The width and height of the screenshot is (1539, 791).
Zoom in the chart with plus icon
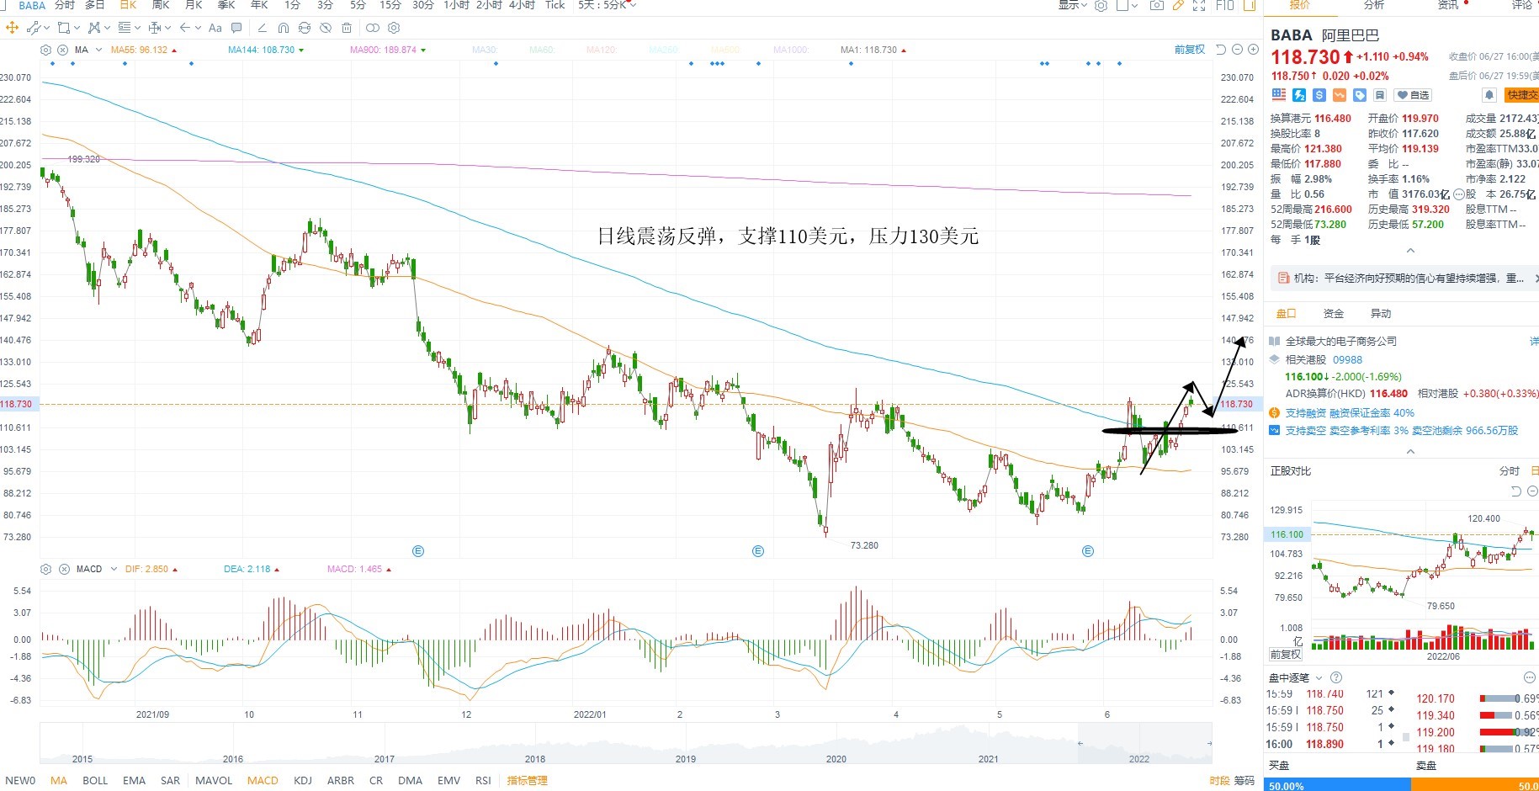point(1253,50)
